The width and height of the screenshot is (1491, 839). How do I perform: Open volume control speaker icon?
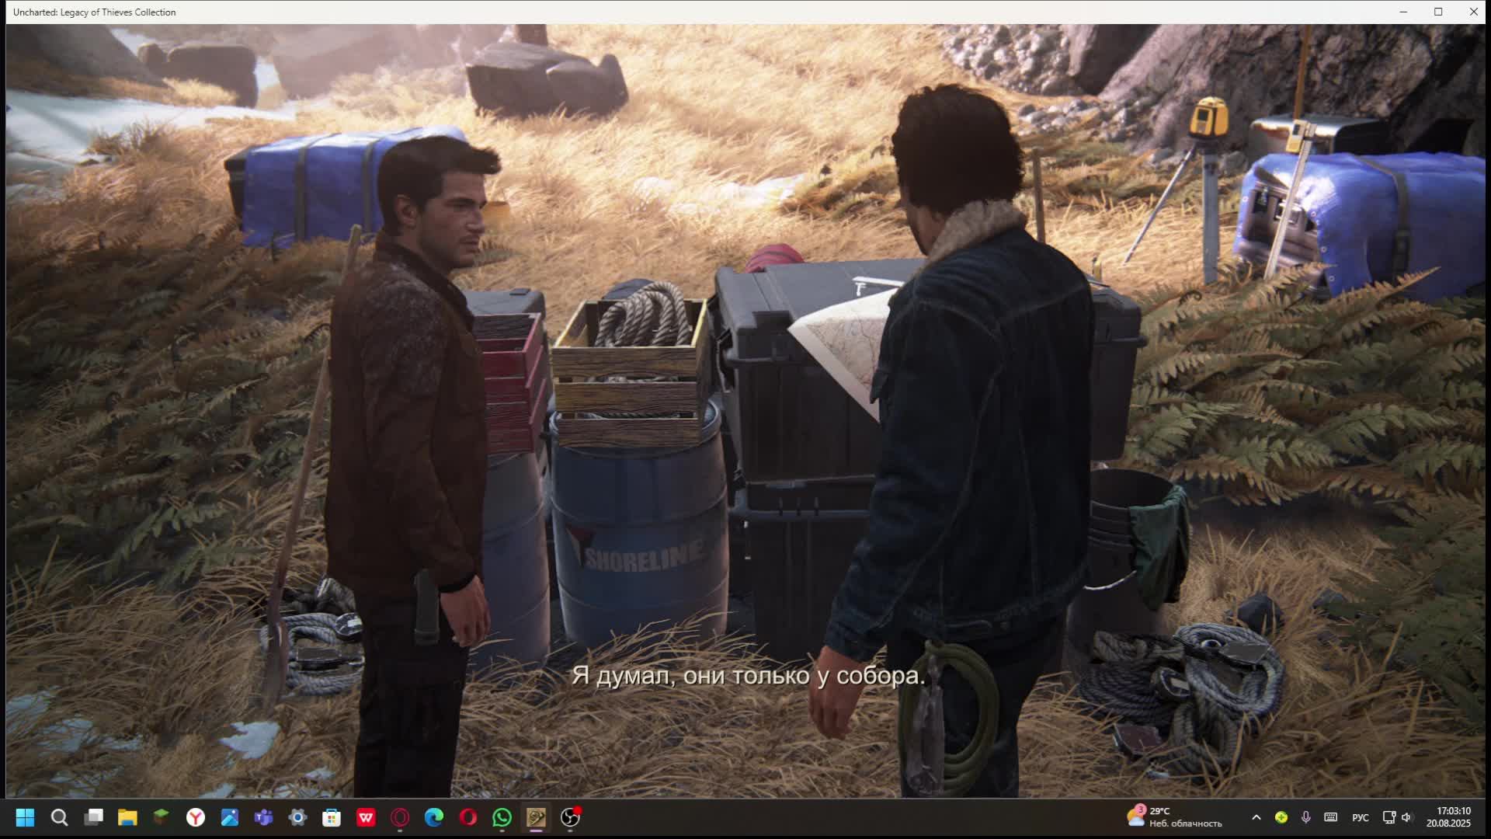point(1406,817)
